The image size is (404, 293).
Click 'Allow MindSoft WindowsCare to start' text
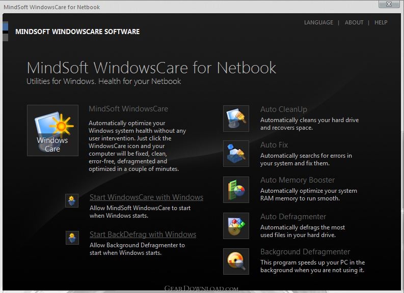(140, 212)
